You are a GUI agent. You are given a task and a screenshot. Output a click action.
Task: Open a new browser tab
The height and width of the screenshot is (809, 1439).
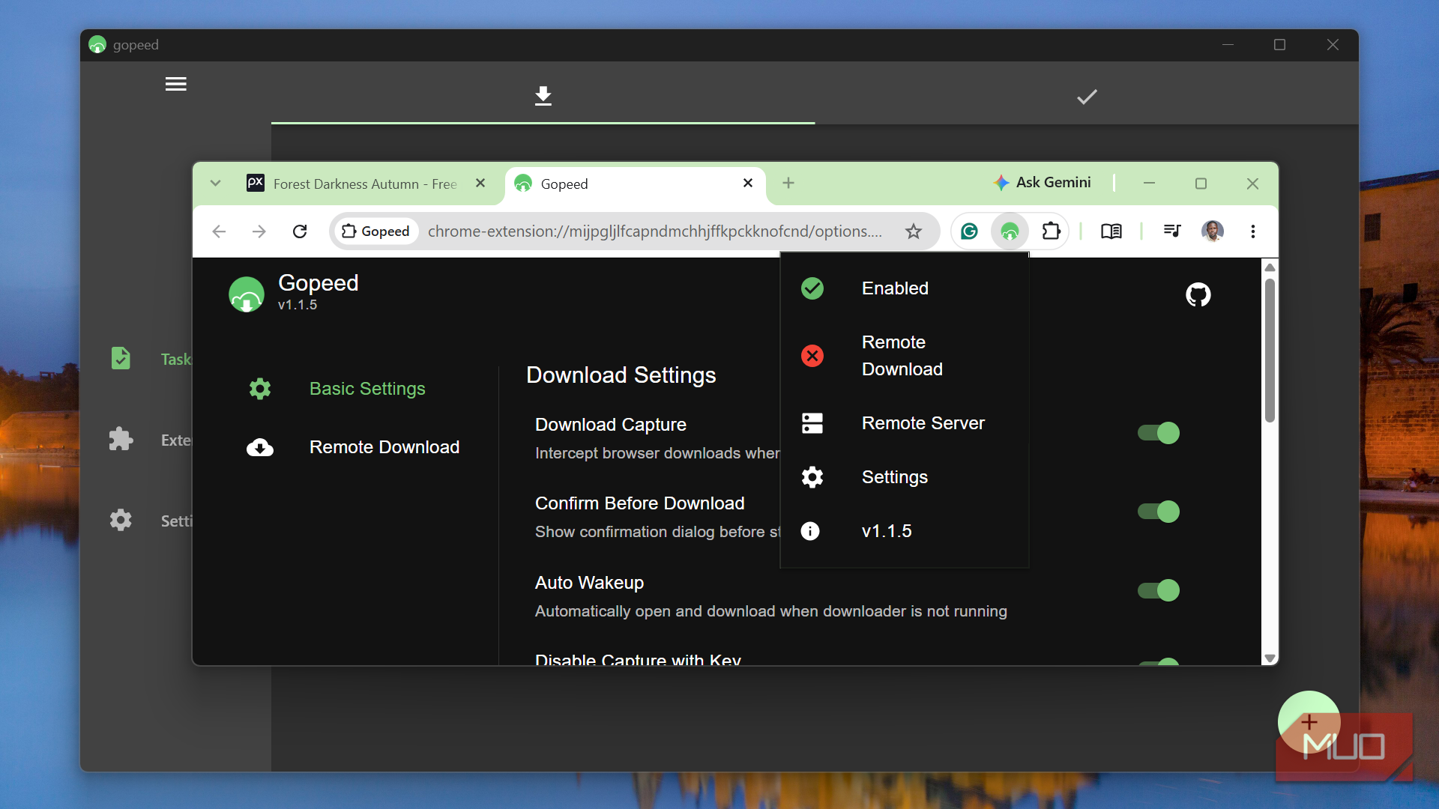pos(788,183)
